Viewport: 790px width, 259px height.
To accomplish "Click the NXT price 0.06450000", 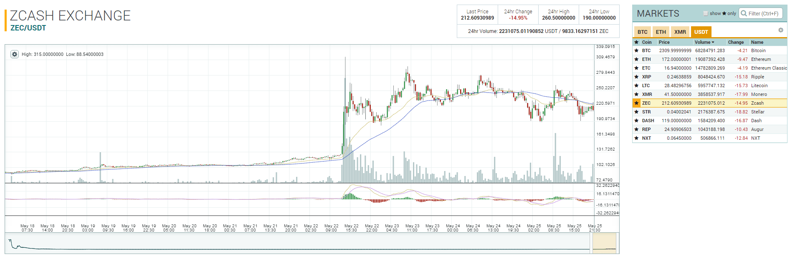I will tap(679, 138).
